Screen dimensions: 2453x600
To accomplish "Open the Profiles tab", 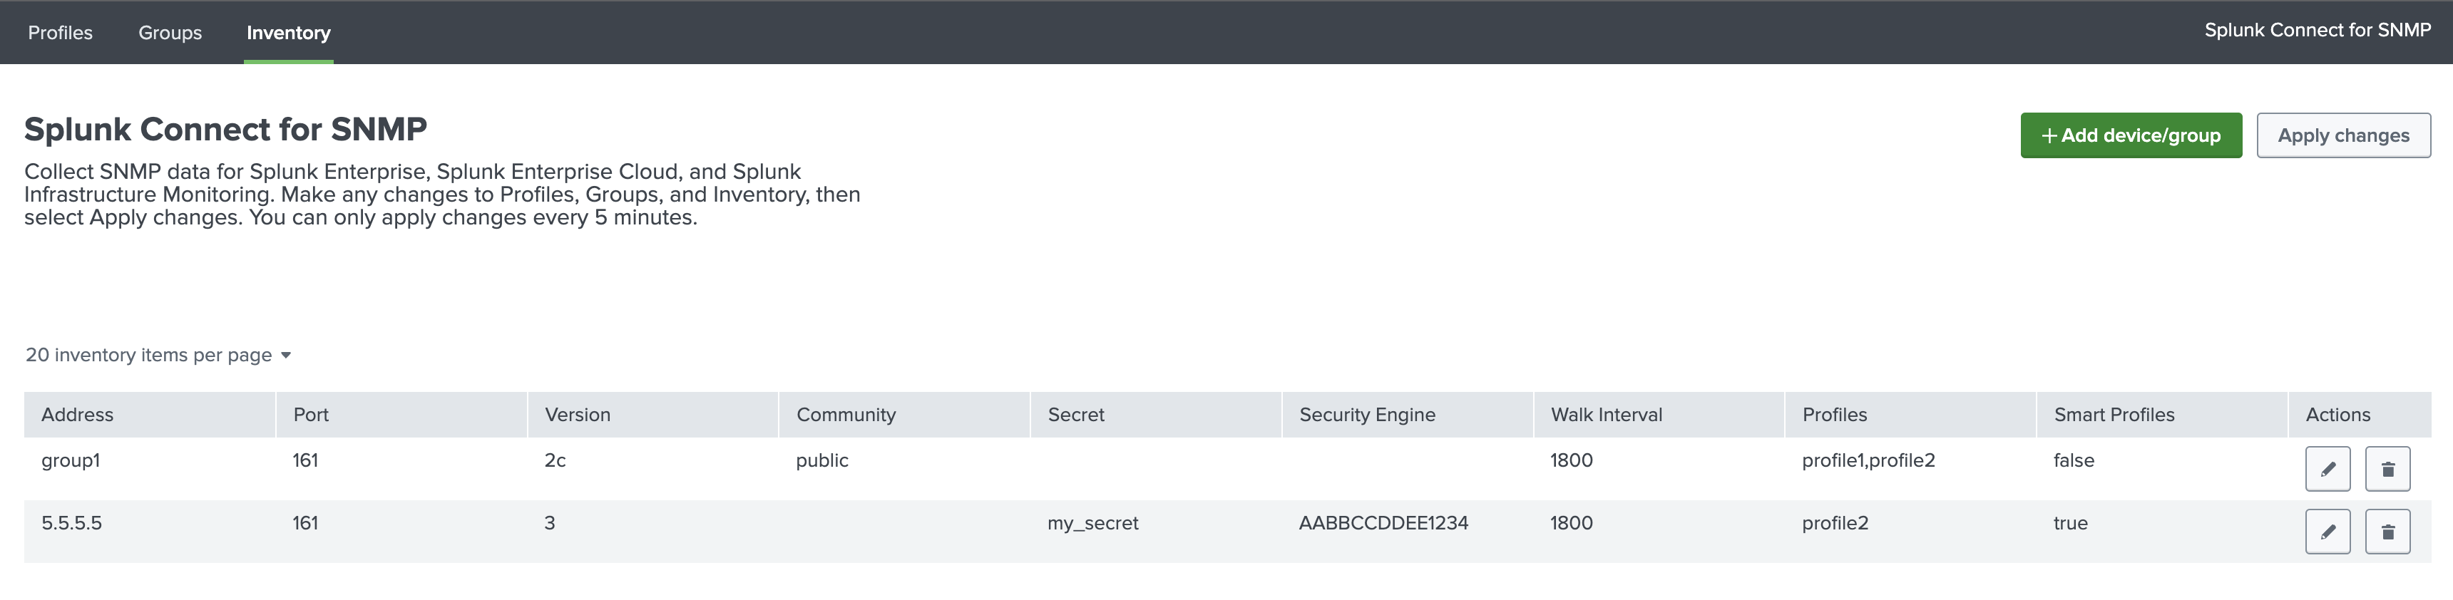I will coord(60,32).
